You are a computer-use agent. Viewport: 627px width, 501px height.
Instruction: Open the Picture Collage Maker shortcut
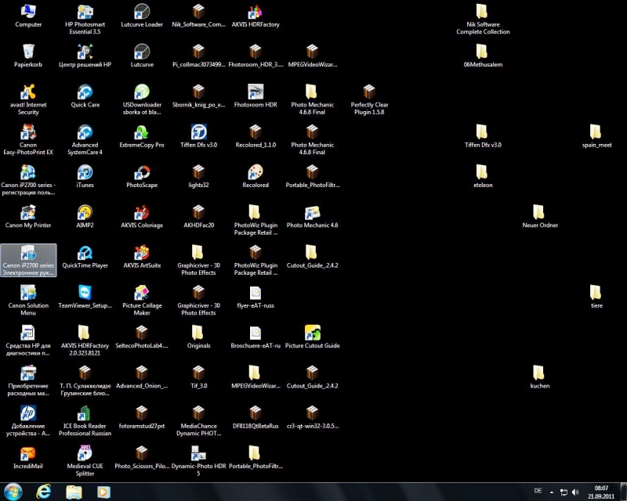point(142,294)
